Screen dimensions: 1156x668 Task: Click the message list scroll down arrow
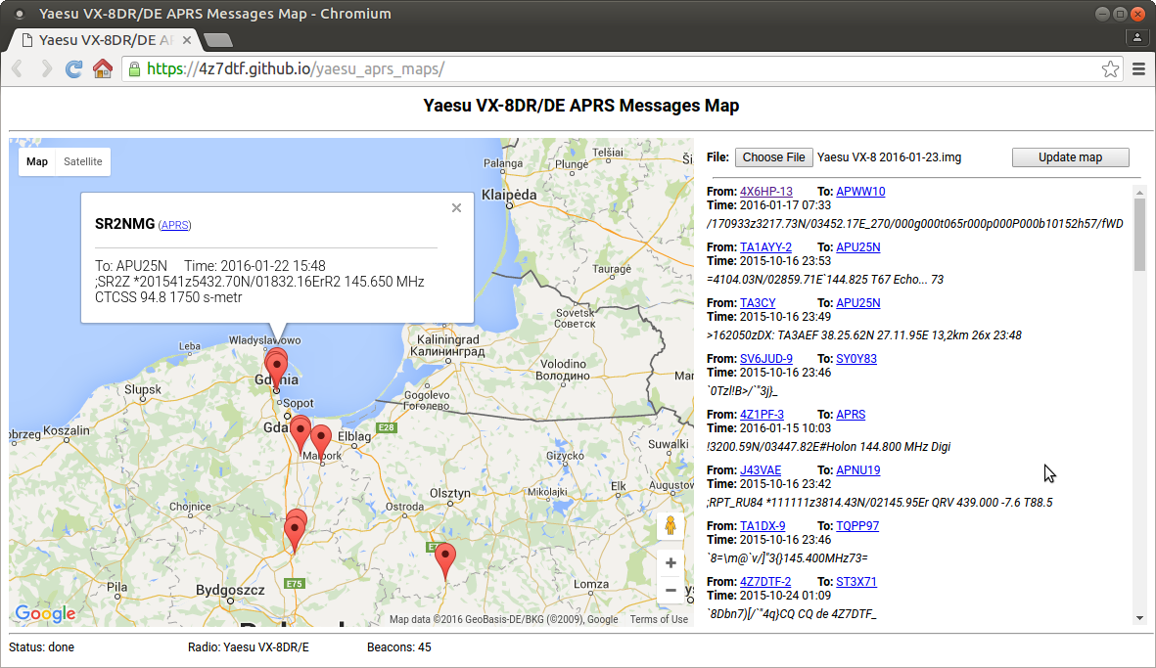tap(1139, 619)
